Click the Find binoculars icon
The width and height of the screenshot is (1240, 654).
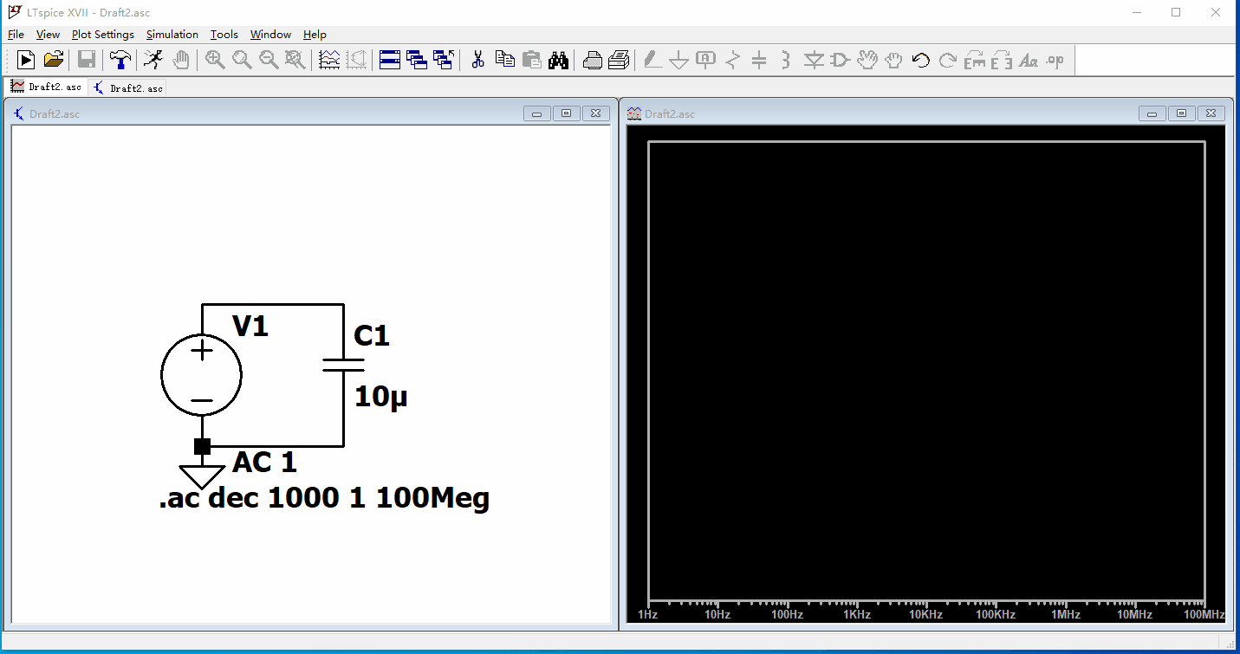tap(559, 60)
